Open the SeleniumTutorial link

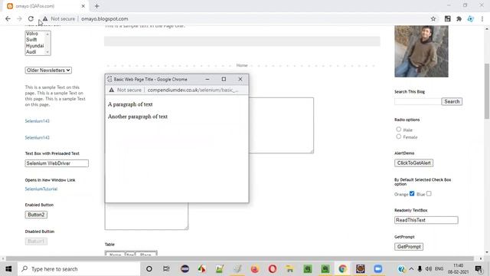pyautogui.click(x=41, y=189)
